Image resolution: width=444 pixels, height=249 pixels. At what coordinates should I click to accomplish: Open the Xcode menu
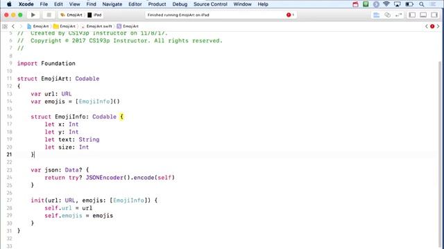coord(26,4)
